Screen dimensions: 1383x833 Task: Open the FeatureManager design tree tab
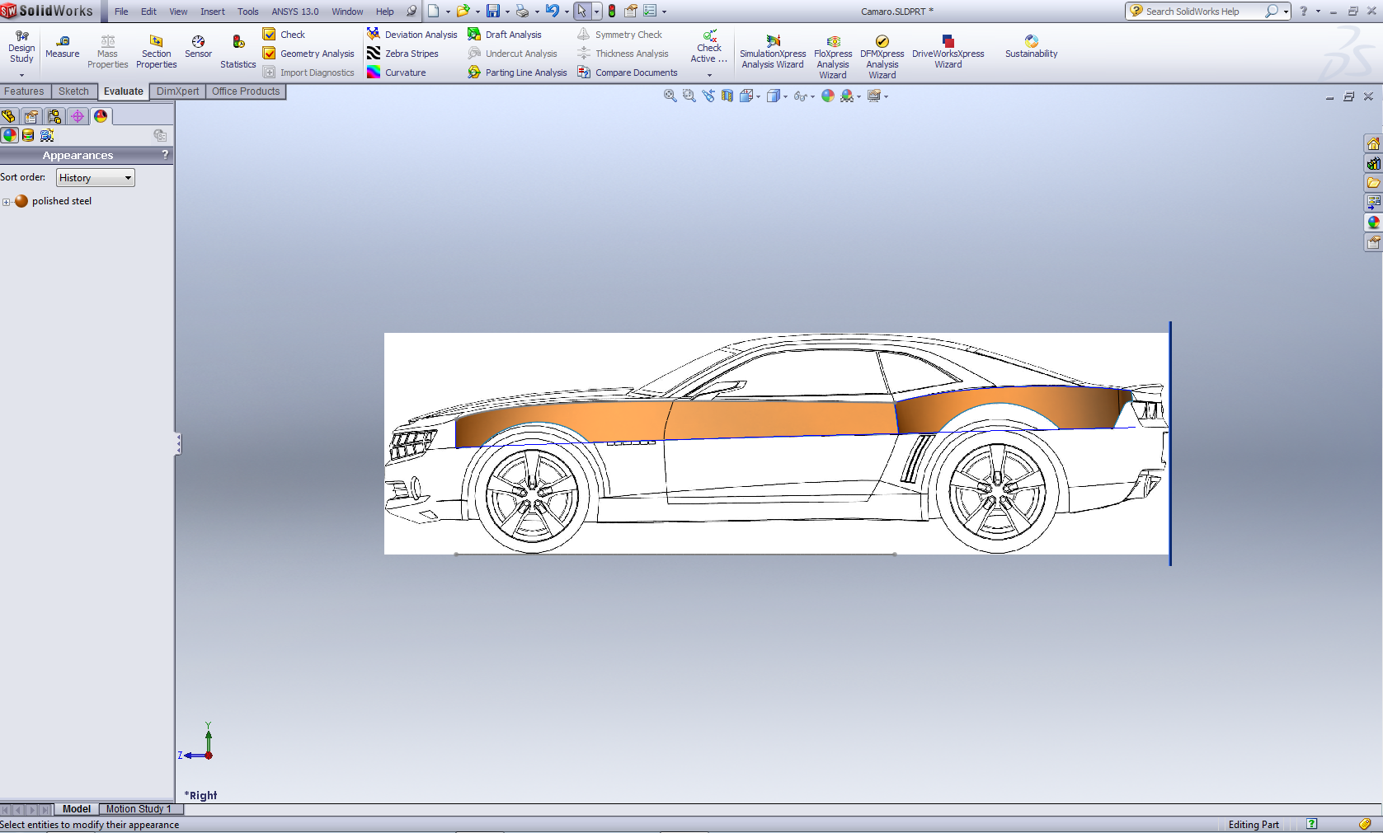pos(9,116)
